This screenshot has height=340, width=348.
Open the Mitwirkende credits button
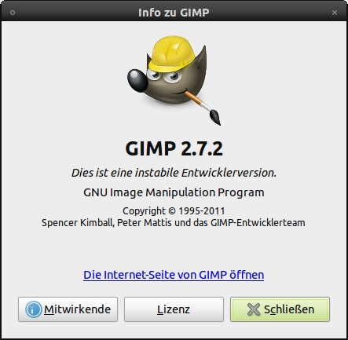pos(68,309)
